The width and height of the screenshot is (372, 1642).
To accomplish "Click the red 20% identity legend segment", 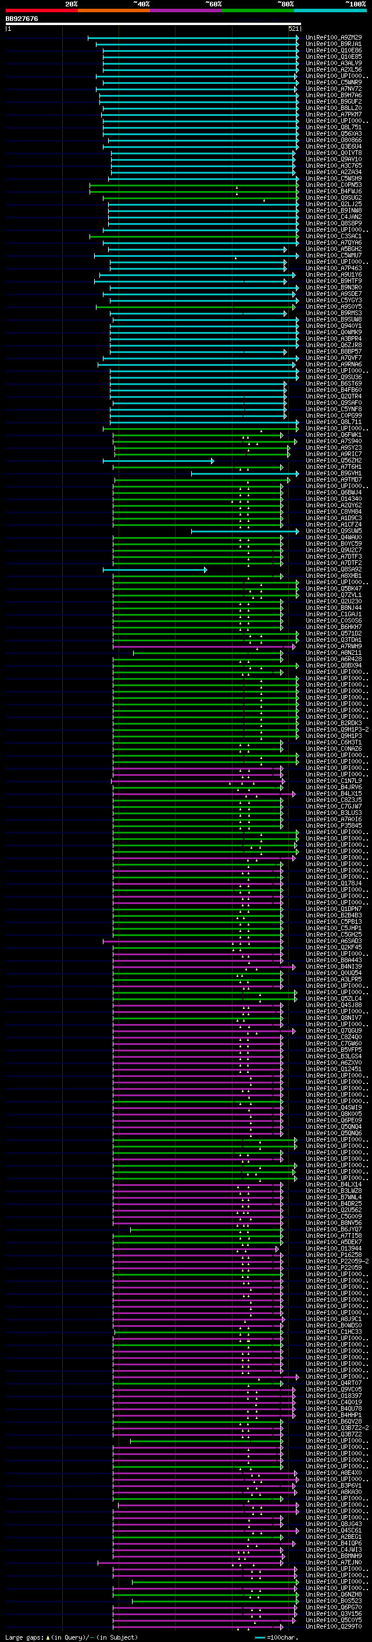I will point(41,10).
